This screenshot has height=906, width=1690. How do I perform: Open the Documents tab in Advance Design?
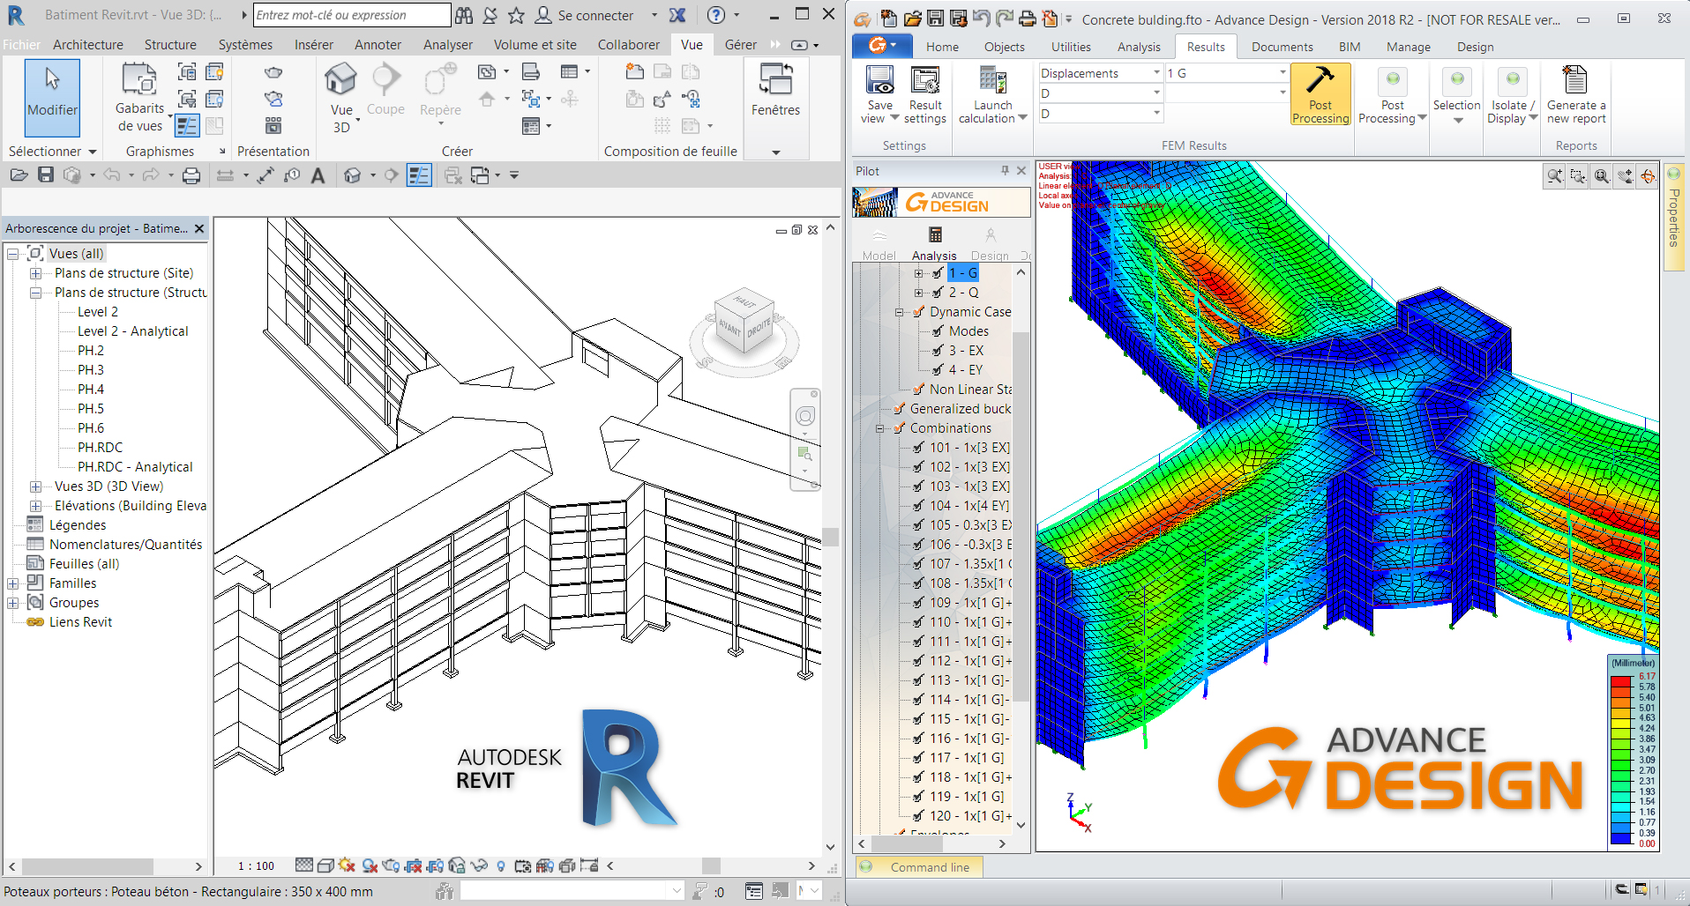click(x=1282, y=47)
